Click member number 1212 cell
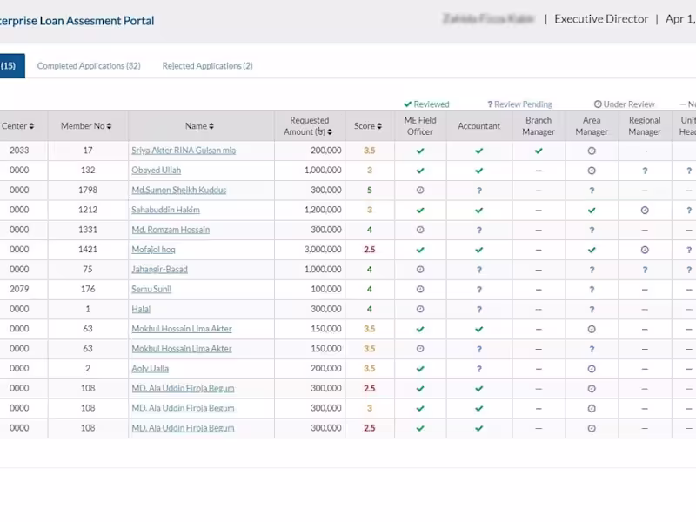696x522 pixels. click(88, 210)
